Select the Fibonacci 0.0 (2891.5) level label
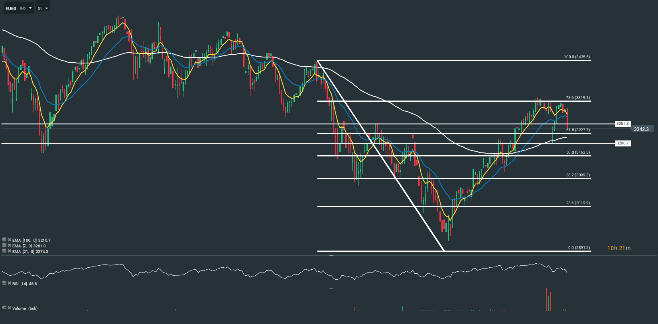Screen dimensions: 658x324 pyautogui.click(x=579, y=248)
